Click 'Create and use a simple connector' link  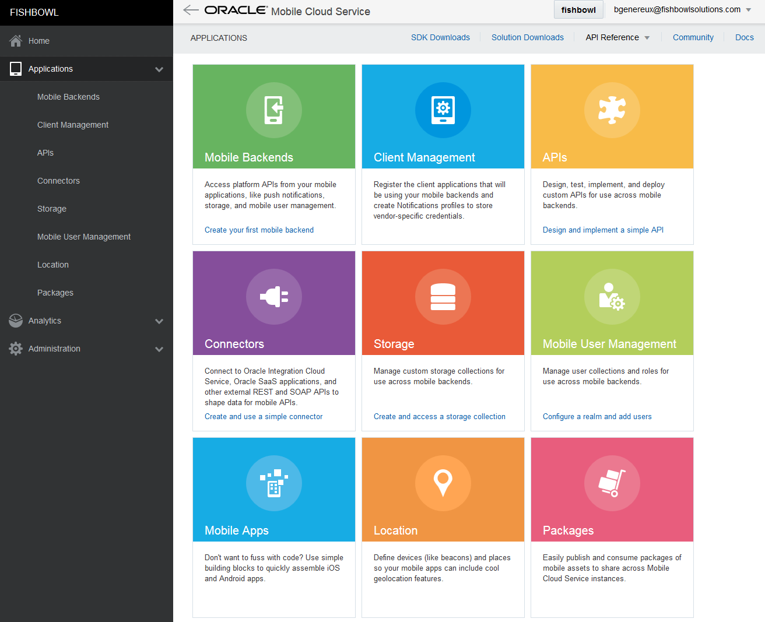point(264,417)
